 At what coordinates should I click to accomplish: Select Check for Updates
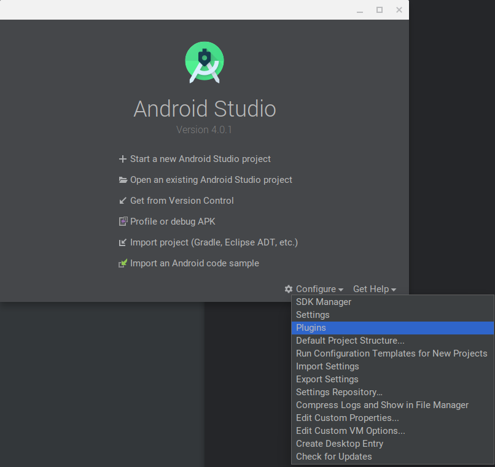click(x=392, y=457)
